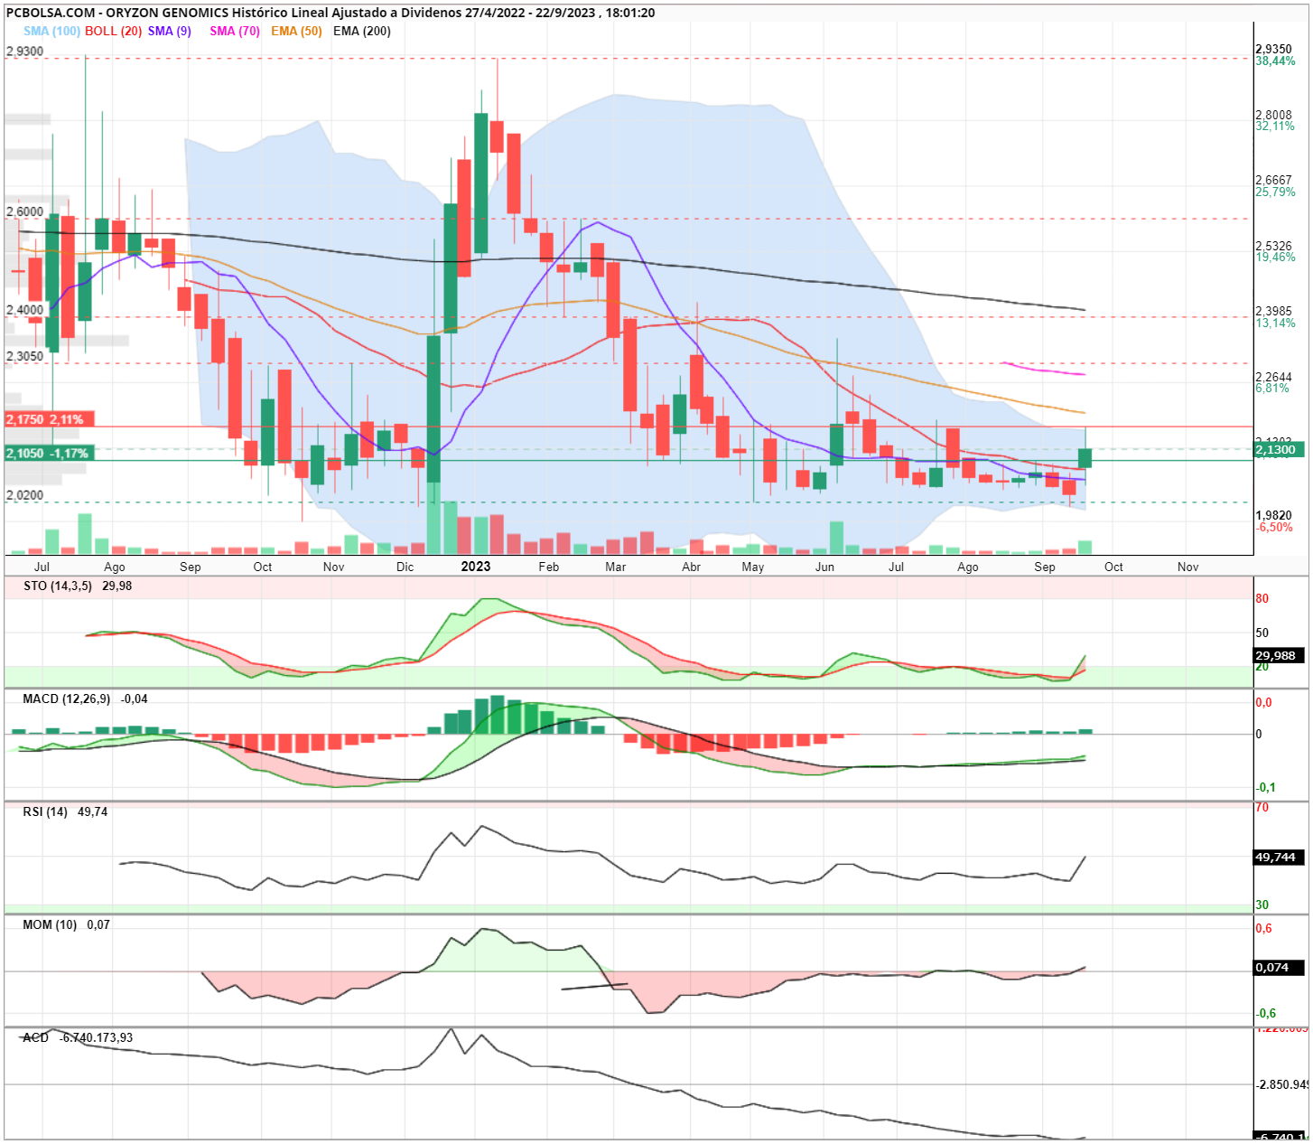Click the green 2,1300 current price tag

(1278, 449)
